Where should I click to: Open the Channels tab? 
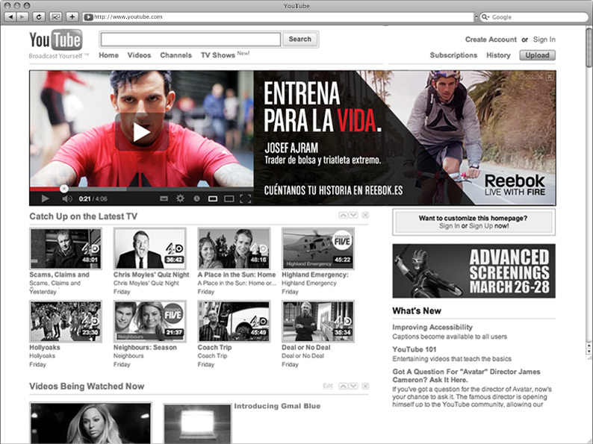click(x=176, y=55)
